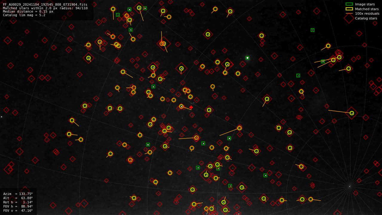Viewport: 382px width, 215px height.
Task: Click the '100x residuals' legend label
Action: pos(367,13)
